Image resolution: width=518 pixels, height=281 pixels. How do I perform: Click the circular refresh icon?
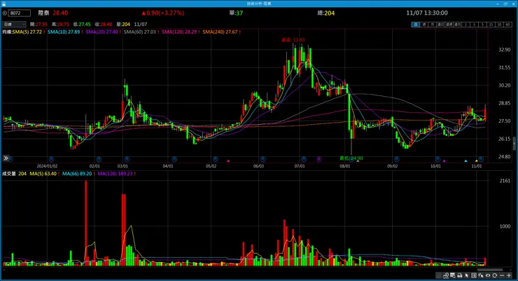tap(494, 275)
